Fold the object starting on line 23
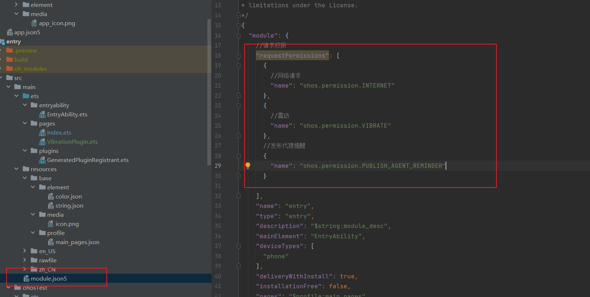 [x=239, y=106]
